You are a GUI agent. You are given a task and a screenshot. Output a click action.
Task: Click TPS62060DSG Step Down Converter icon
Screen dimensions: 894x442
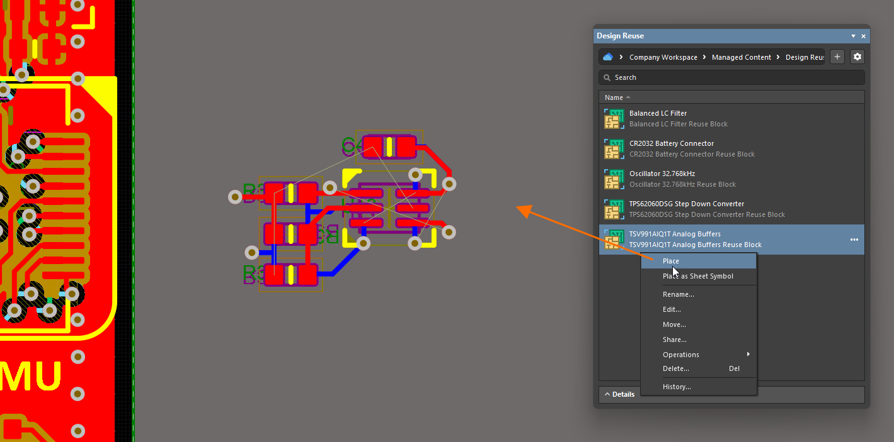pyautogui.click(x=614, y=209)
